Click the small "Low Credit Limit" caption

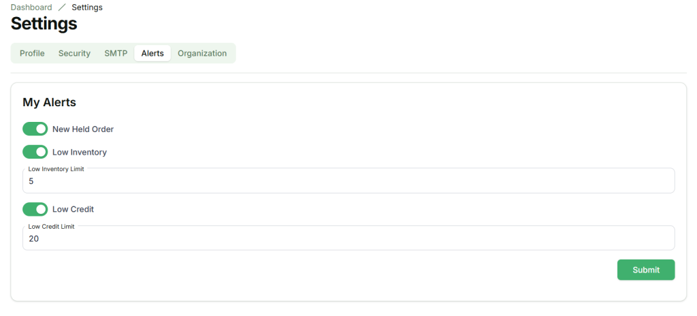click(x=51, y=226)
